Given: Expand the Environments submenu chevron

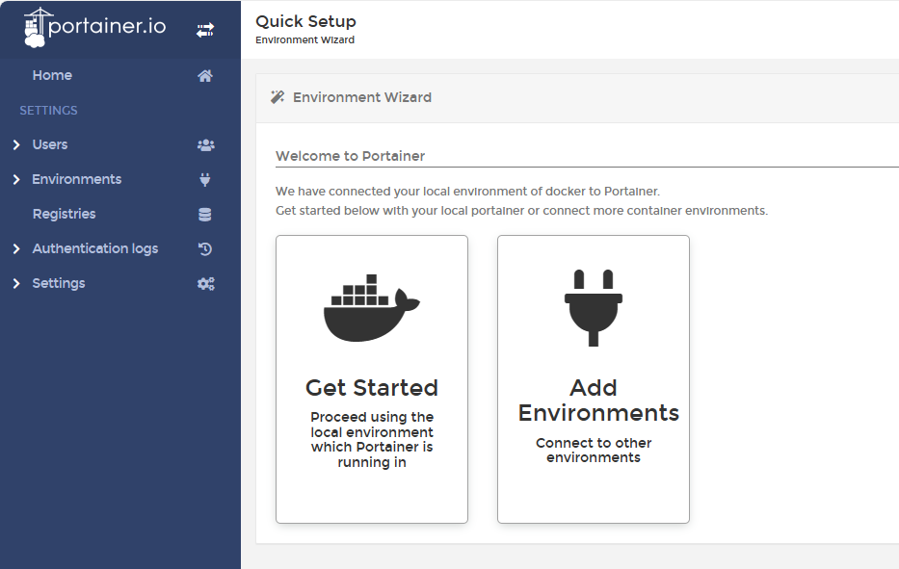Looking at the screenshot, I should (16, 180).
